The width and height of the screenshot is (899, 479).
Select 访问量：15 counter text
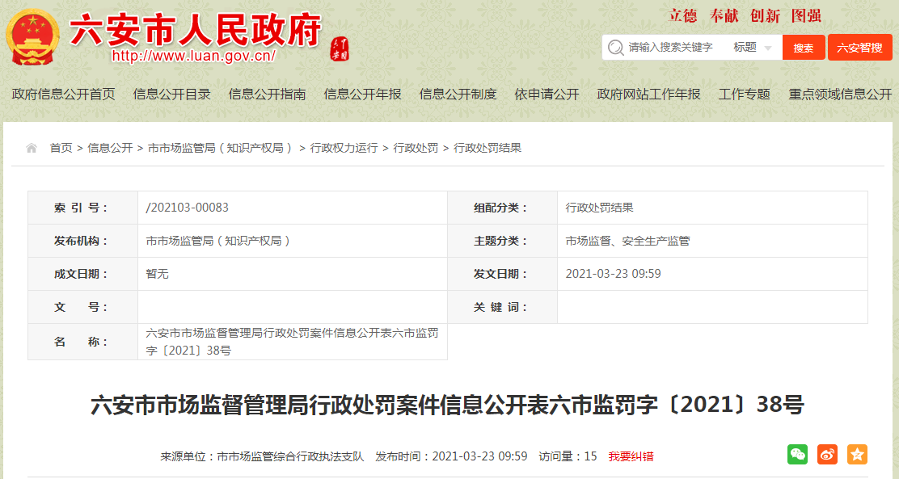coord(568,456)
